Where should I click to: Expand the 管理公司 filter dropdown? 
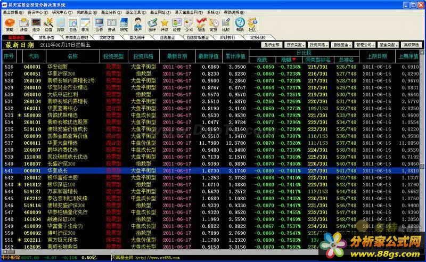365,45
